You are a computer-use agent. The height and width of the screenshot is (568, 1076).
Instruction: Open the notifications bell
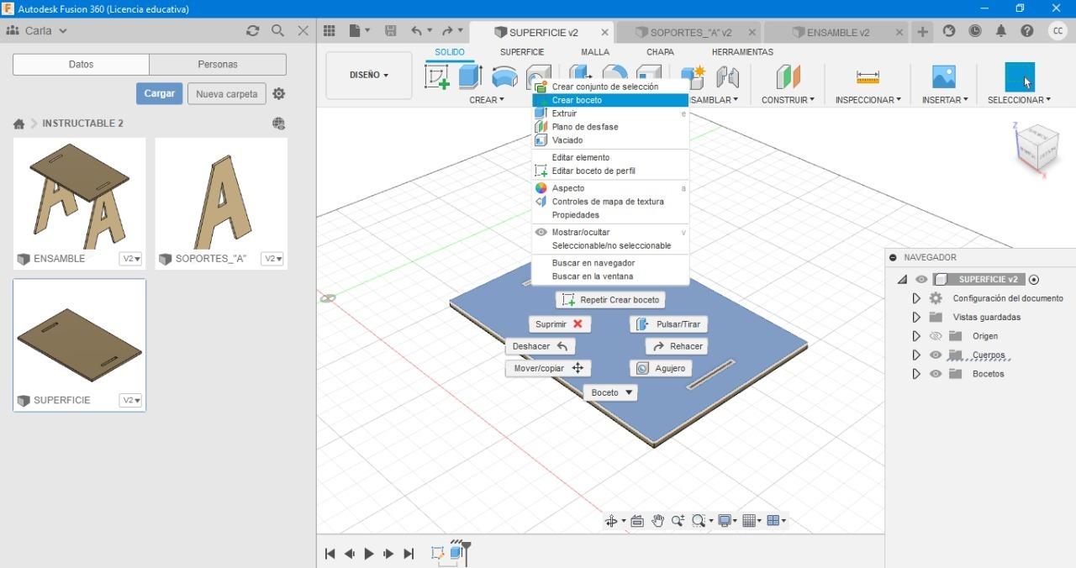pos(1001,31)
